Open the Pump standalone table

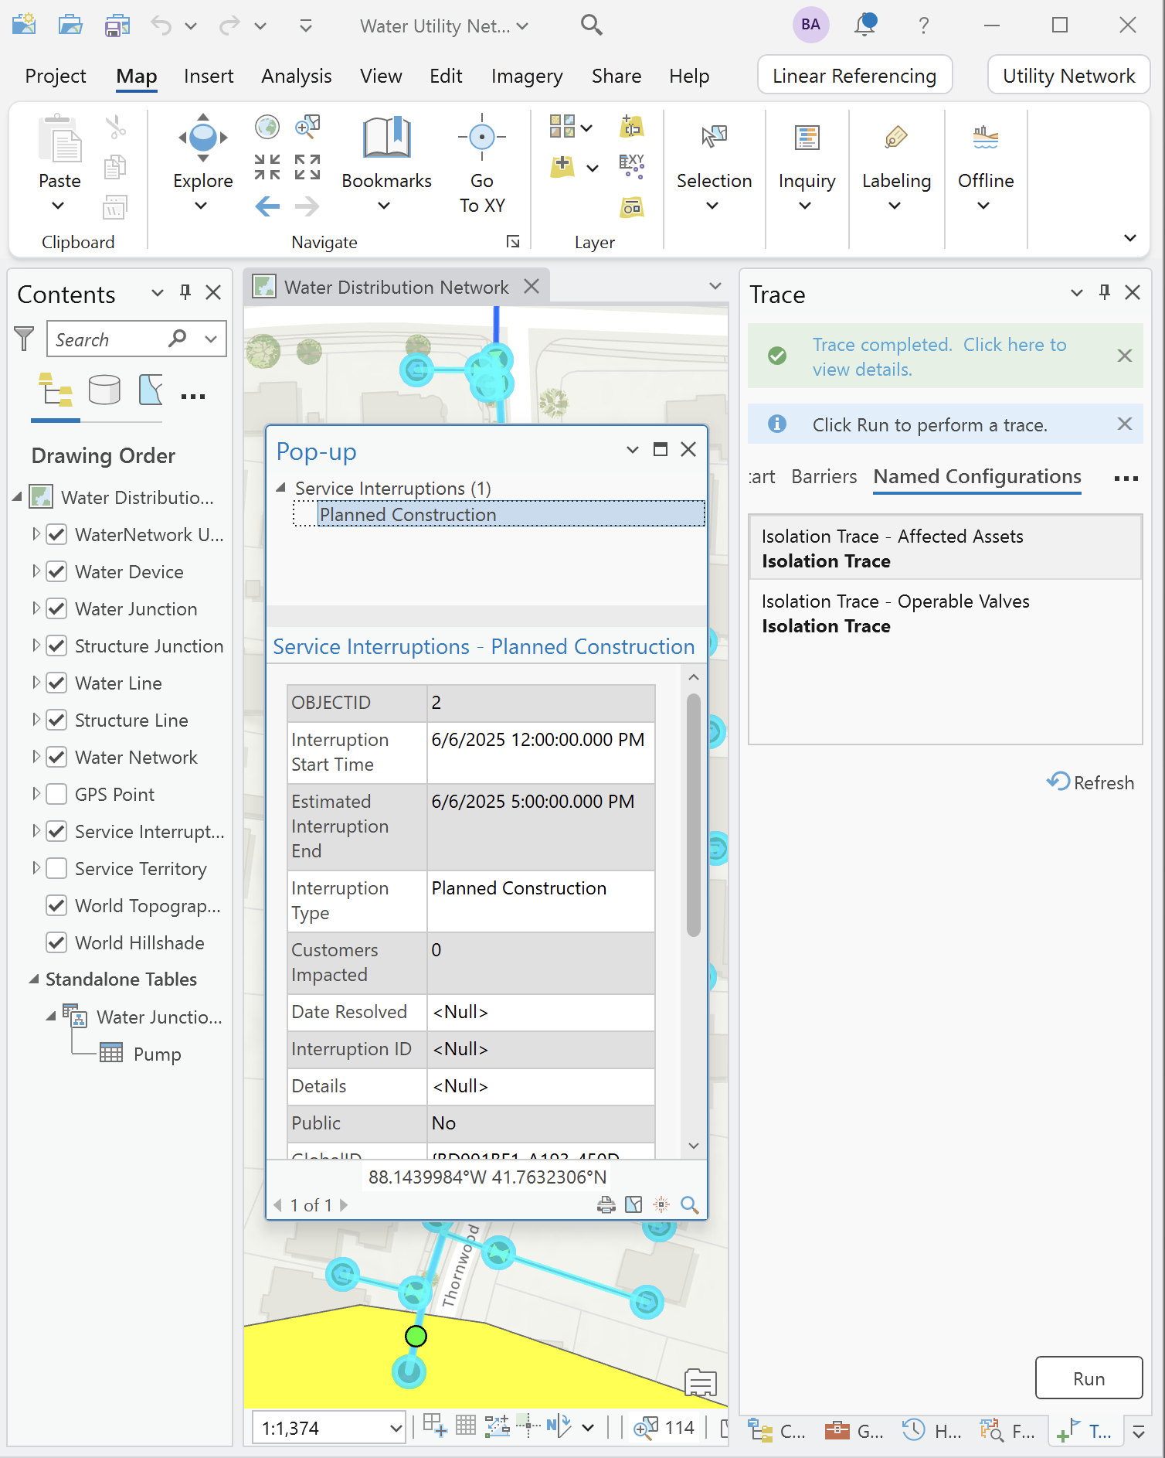pos(157,1054)
